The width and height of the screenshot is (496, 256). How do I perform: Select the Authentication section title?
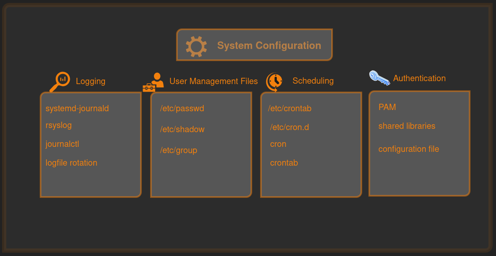(x=419, y=78)
